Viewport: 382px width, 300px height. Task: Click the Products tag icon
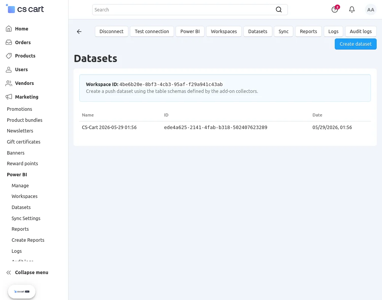click(x=9, y=56)
